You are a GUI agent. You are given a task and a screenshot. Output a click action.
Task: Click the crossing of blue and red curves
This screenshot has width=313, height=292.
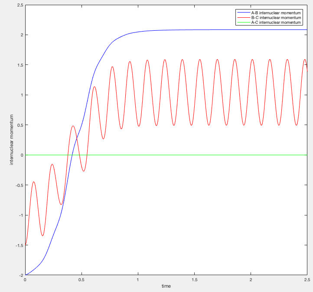pyautogui.click(x=77, y=138)
